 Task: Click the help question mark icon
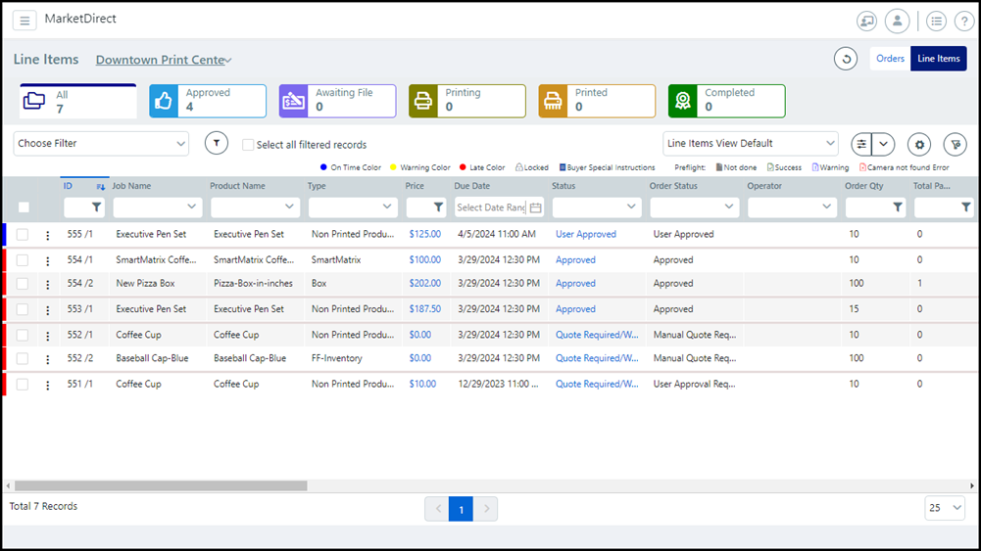pyautogui.click(x=963, y=21)
